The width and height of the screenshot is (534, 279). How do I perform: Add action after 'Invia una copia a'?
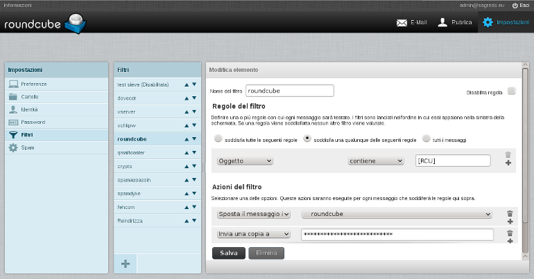tap(510, 241)
